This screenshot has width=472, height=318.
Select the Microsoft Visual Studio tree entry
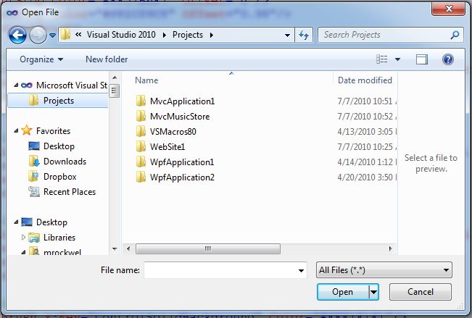pyautogui.click(x=72, y=85)
